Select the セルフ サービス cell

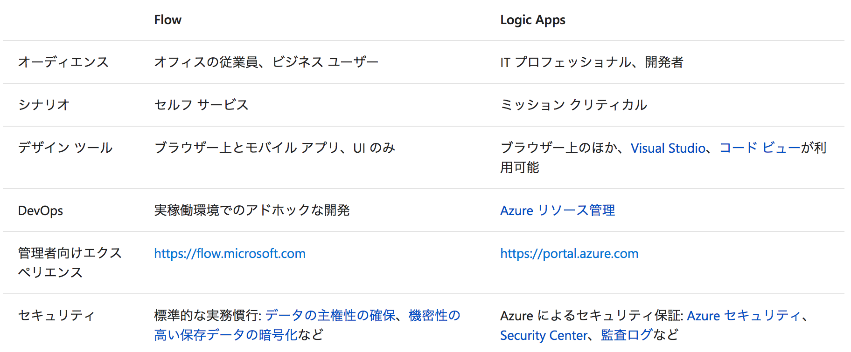pyautogui.click(x=202, y=105)
